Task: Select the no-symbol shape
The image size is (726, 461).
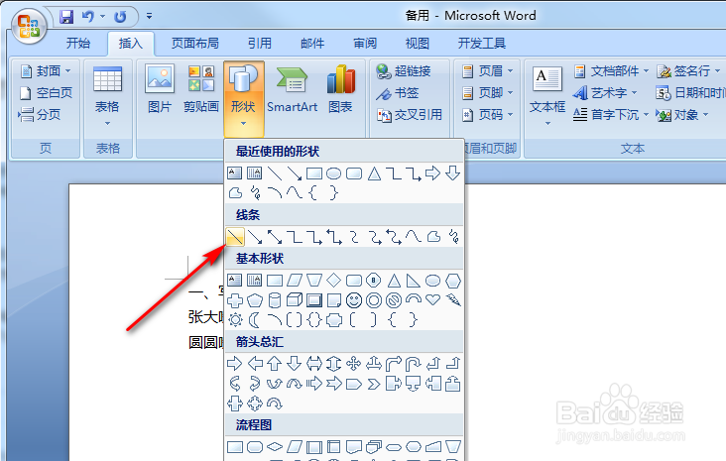Action: click(x=394, y=300)
